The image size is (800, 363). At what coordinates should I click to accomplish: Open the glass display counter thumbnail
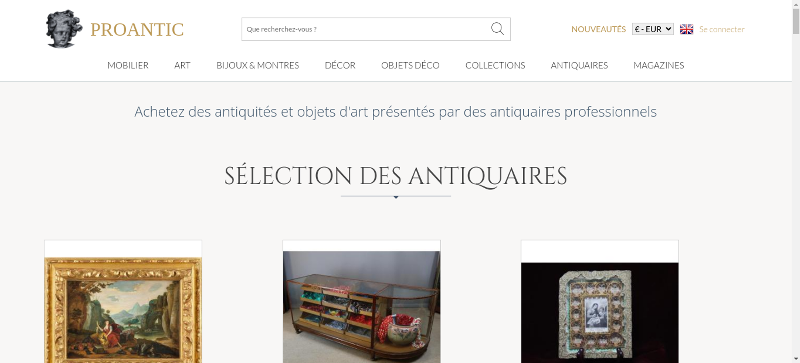click(362, 307)
